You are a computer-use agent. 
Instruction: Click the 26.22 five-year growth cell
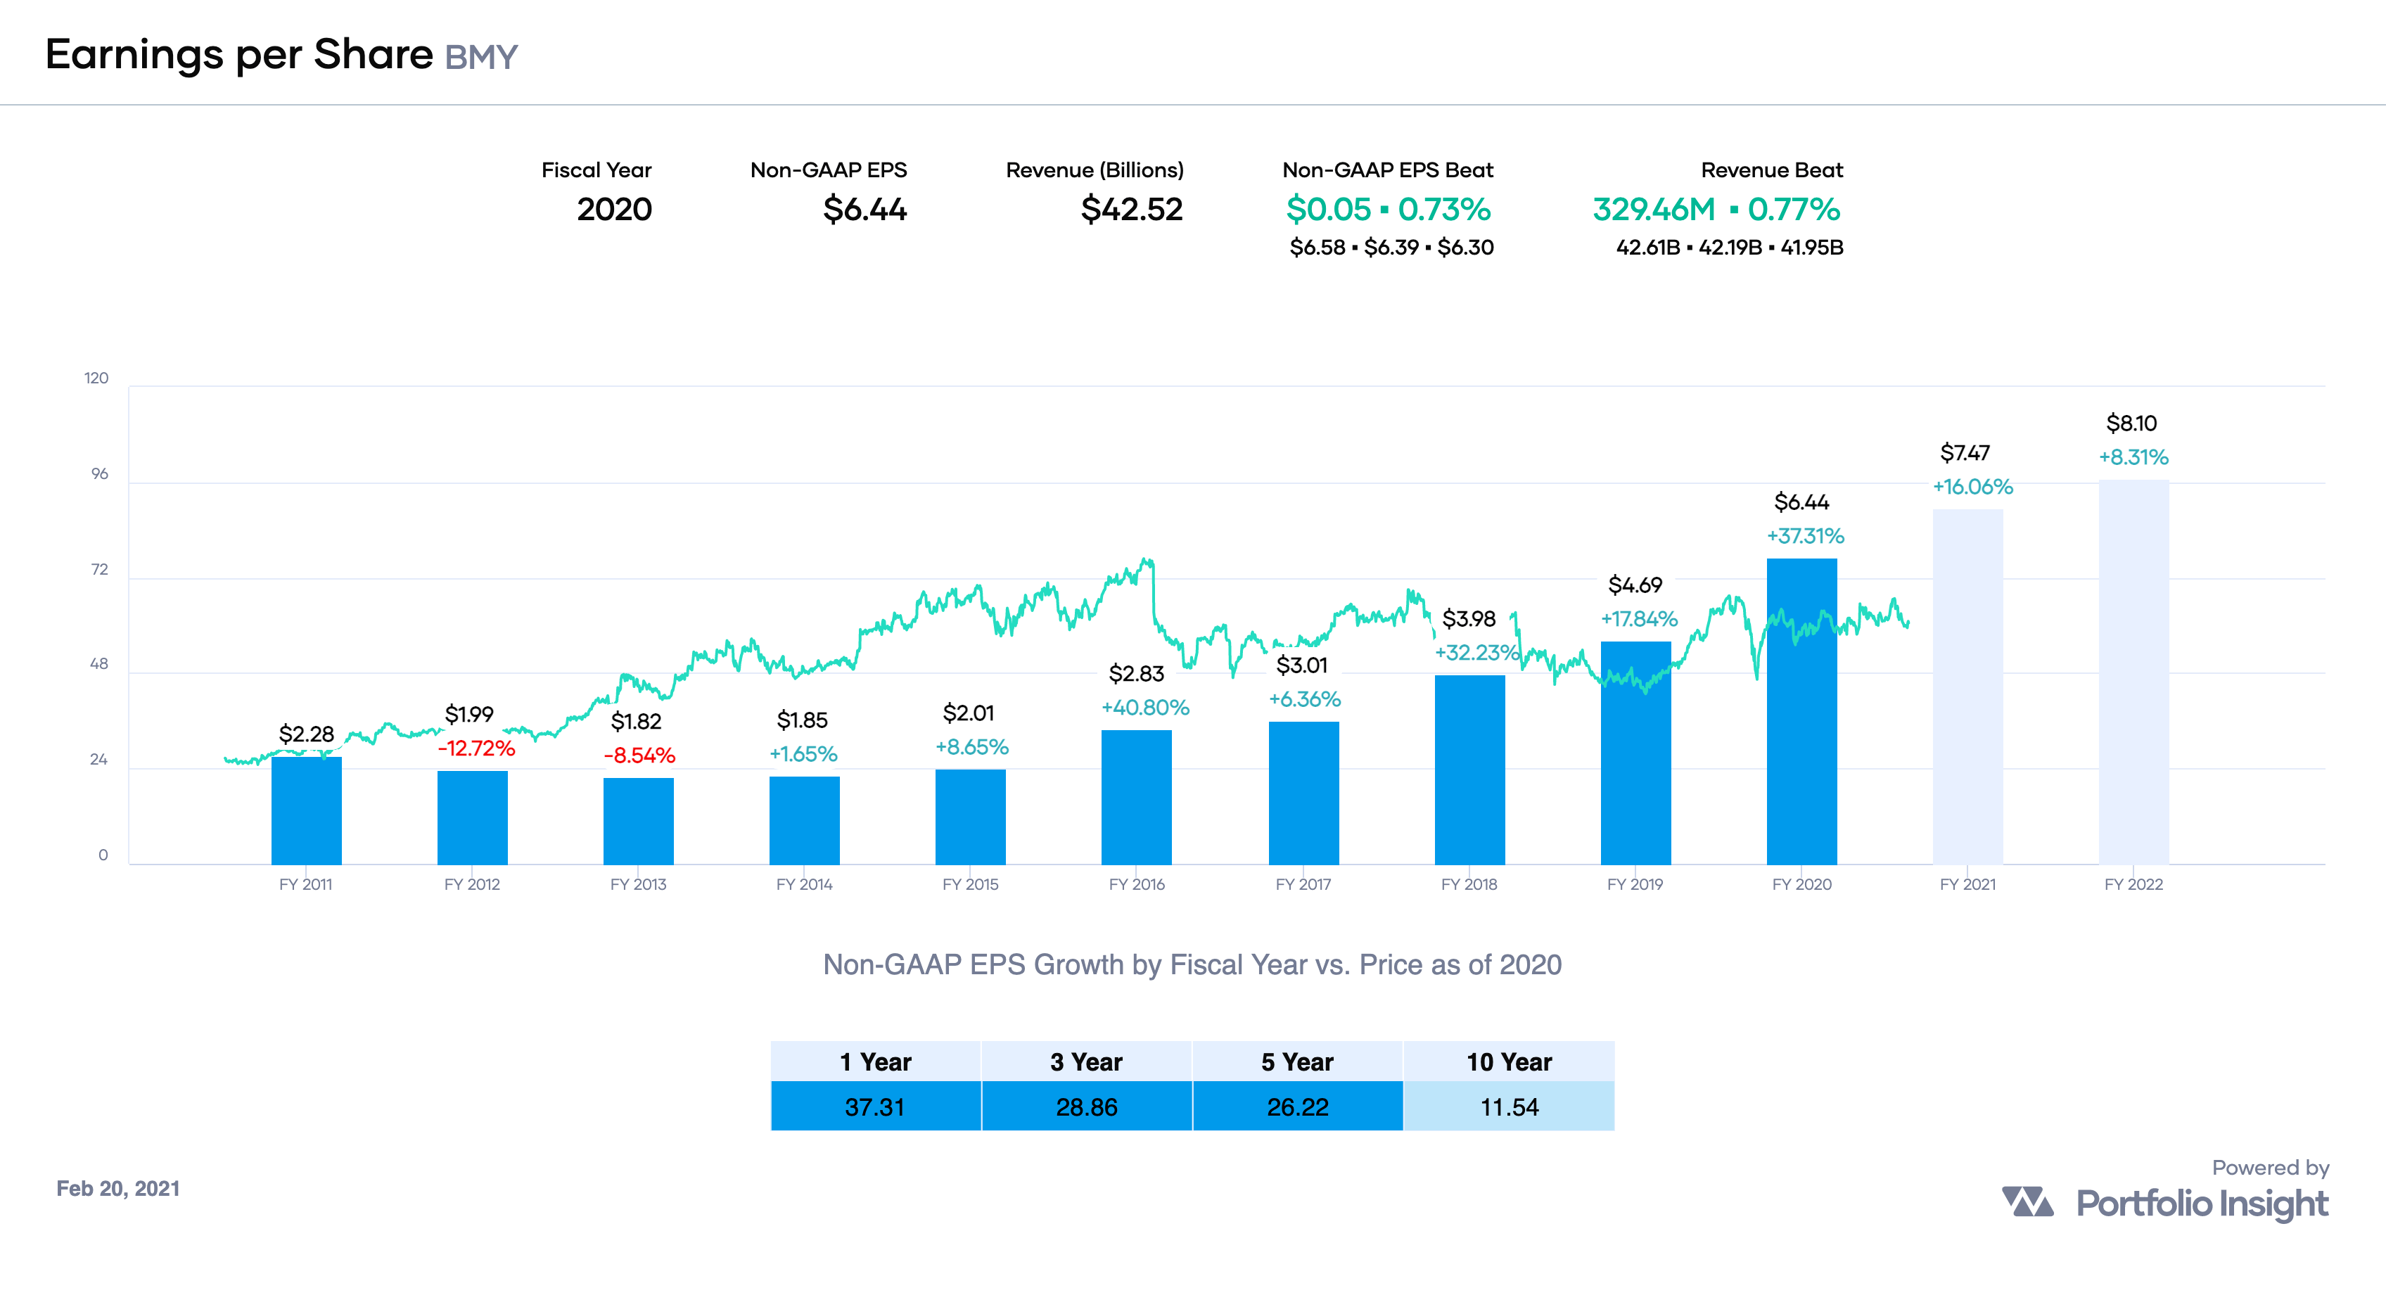pyautogui.click(x=1298, y=1106)
